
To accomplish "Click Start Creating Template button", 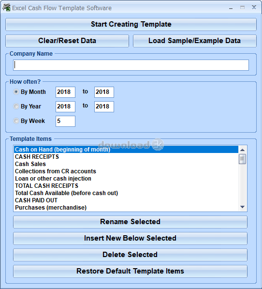I will (x=131, y=24).
